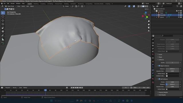Click the End frame field
The height and width of the screenshot is (103, 183).
[x=146, y=88]
